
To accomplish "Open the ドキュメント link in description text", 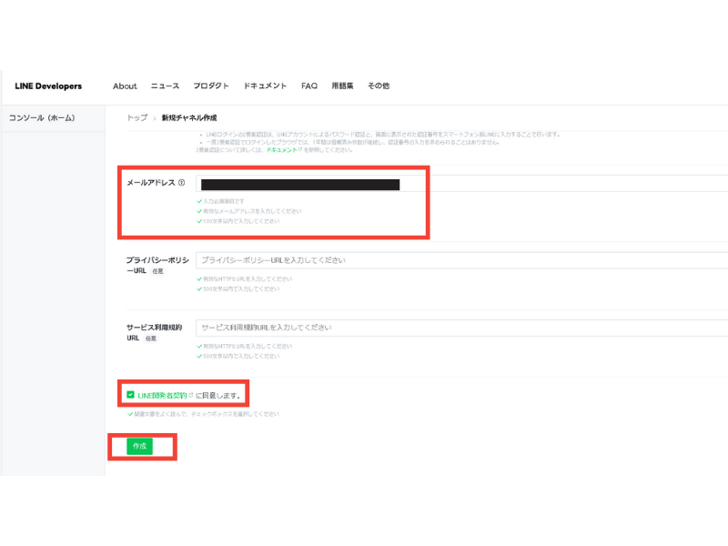I will point(278,149).
